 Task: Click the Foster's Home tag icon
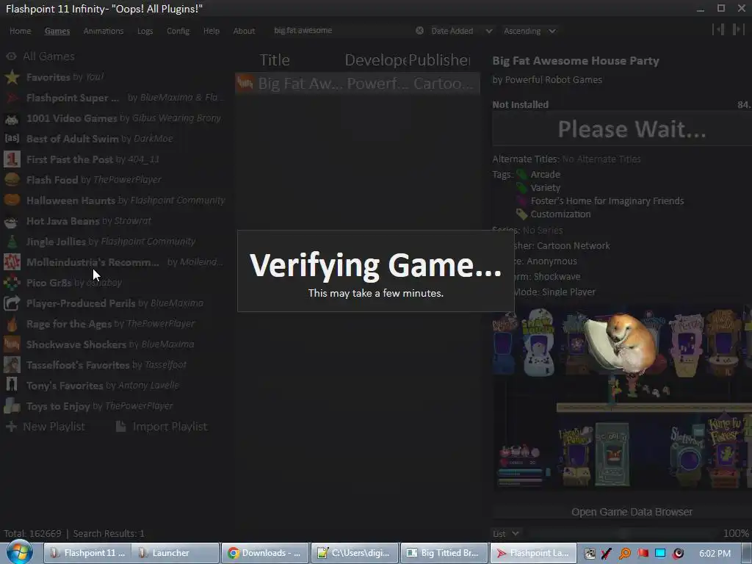pyautogui.click(x=521, y=201)
